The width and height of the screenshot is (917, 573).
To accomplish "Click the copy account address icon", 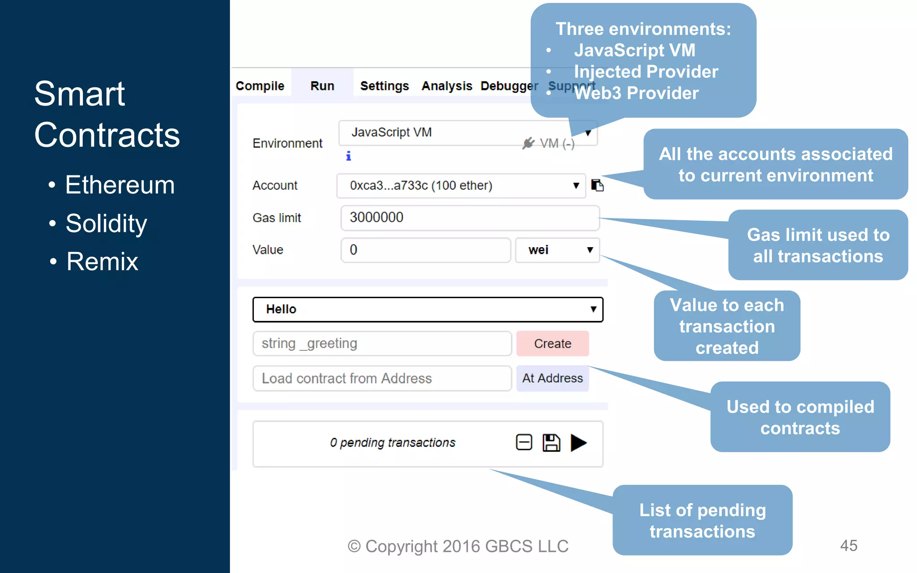I will 597,185.
